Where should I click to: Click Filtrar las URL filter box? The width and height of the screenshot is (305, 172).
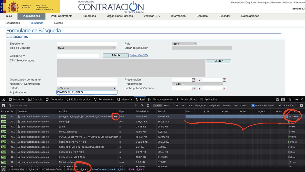click(x=70, y=105)
